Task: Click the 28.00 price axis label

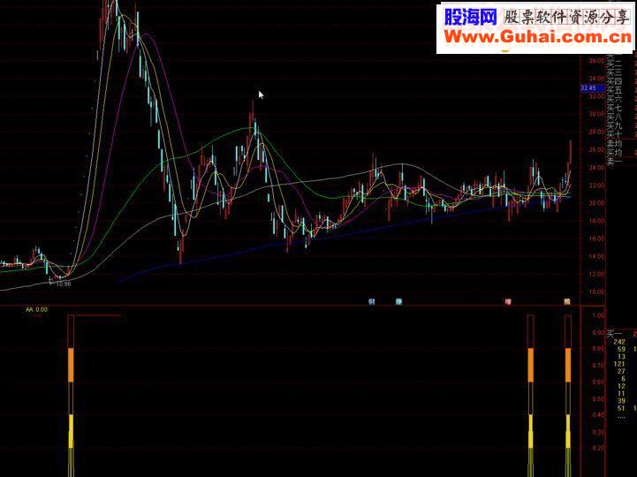Action: [x=596, y=132]
